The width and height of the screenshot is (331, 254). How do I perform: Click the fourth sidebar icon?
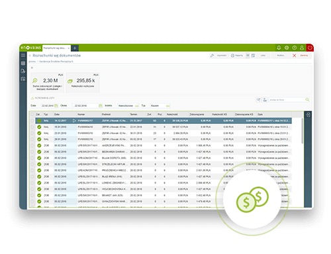pyautogui.click(x=23, y=79)
